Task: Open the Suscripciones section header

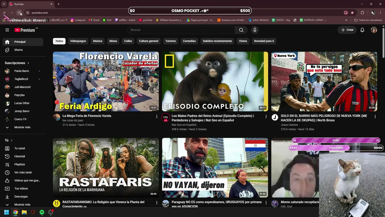Action: click(17, 63)
